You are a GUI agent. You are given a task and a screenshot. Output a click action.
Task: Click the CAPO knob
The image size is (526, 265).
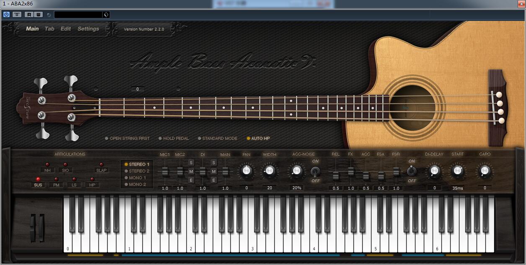[485, 171]
